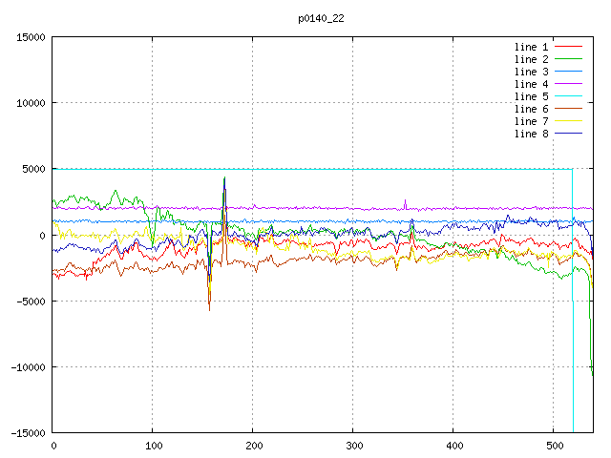Click the brown sample line beside line 6

tap(568, 109)
